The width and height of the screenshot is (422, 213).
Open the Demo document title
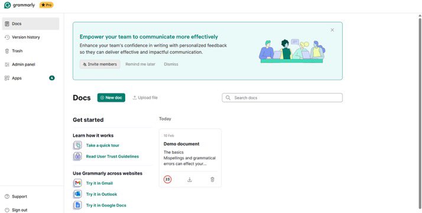[x=181, y=144]
